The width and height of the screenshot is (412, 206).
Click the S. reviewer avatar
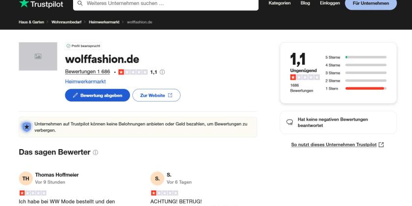157,179
